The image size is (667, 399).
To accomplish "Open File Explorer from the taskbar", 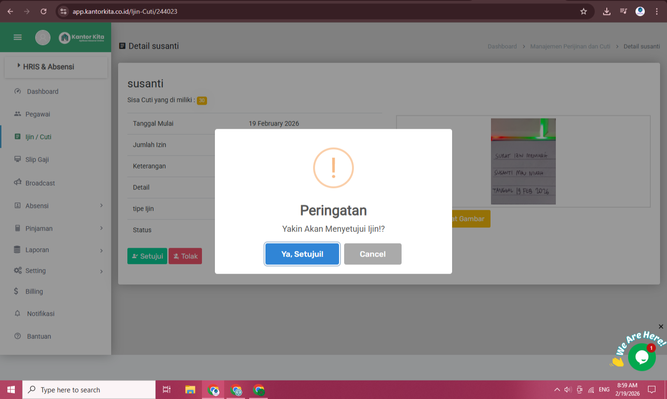I will [x=190, y=390].
